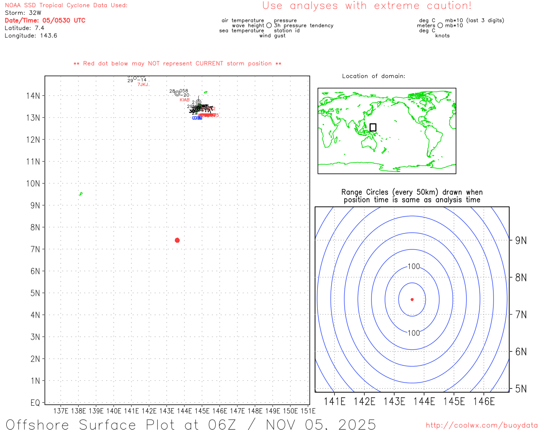Click the KIAB station circle marker

[177, 94]
